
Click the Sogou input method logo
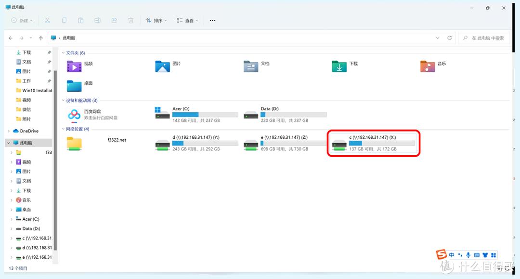441,254
